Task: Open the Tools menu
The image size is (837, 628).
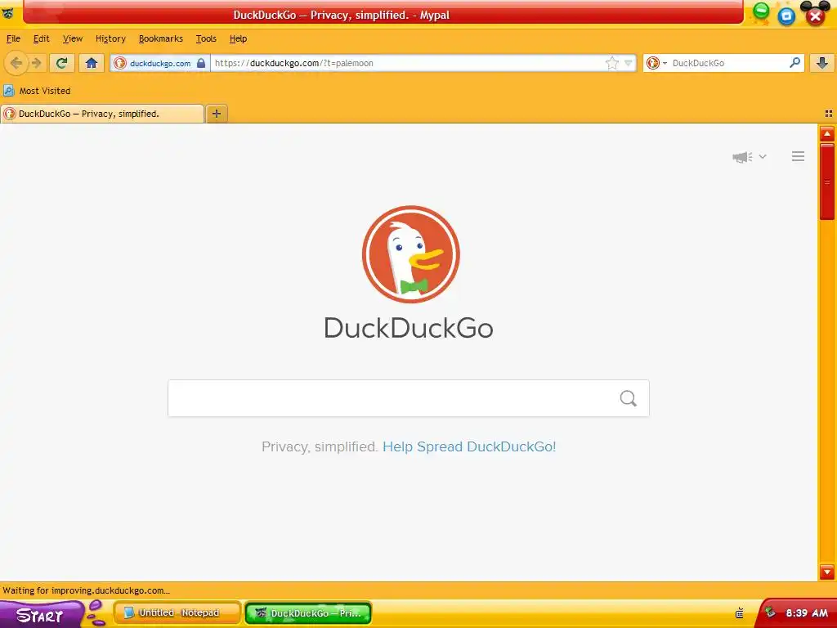Action: [206, 38]
